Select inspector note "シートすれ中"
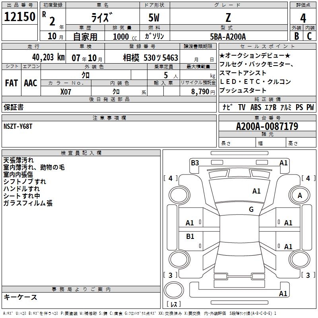 click(22, 196)
